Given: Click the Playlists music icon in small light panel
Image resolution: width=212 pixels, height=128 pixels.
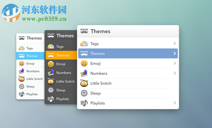Looking at the screenshot, I should tap(22, 94).
